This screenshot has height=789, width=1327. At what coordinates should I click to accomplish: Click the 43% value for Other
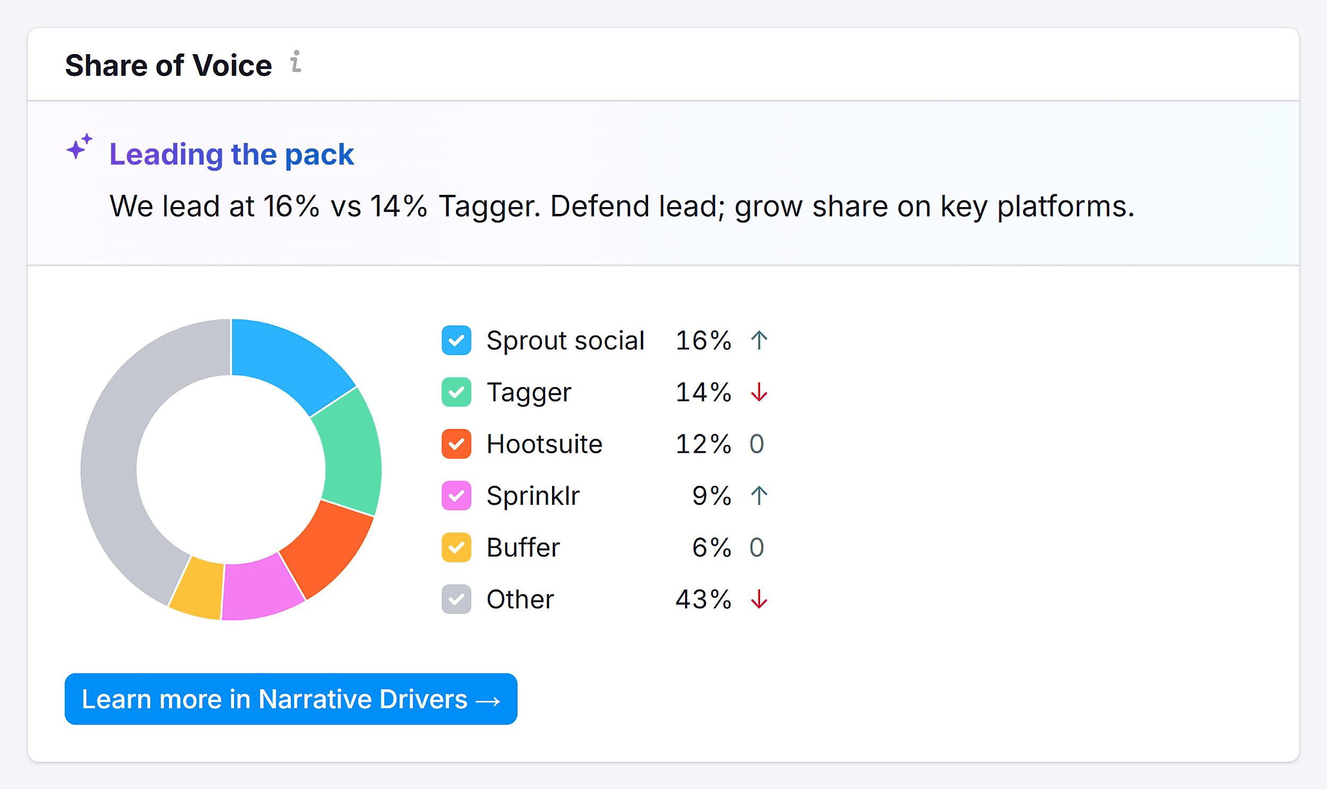703,599
